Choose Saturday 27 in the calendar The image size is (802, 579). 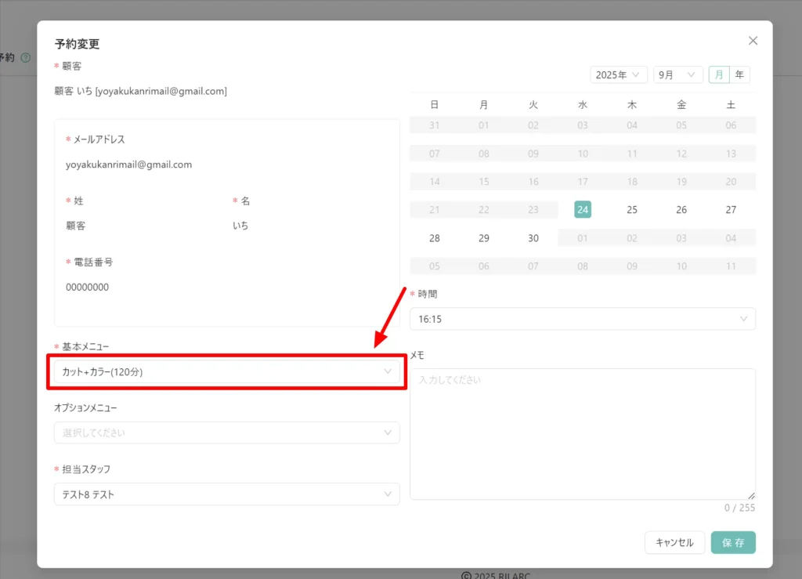pyautogui.click(x=731, y=210)
